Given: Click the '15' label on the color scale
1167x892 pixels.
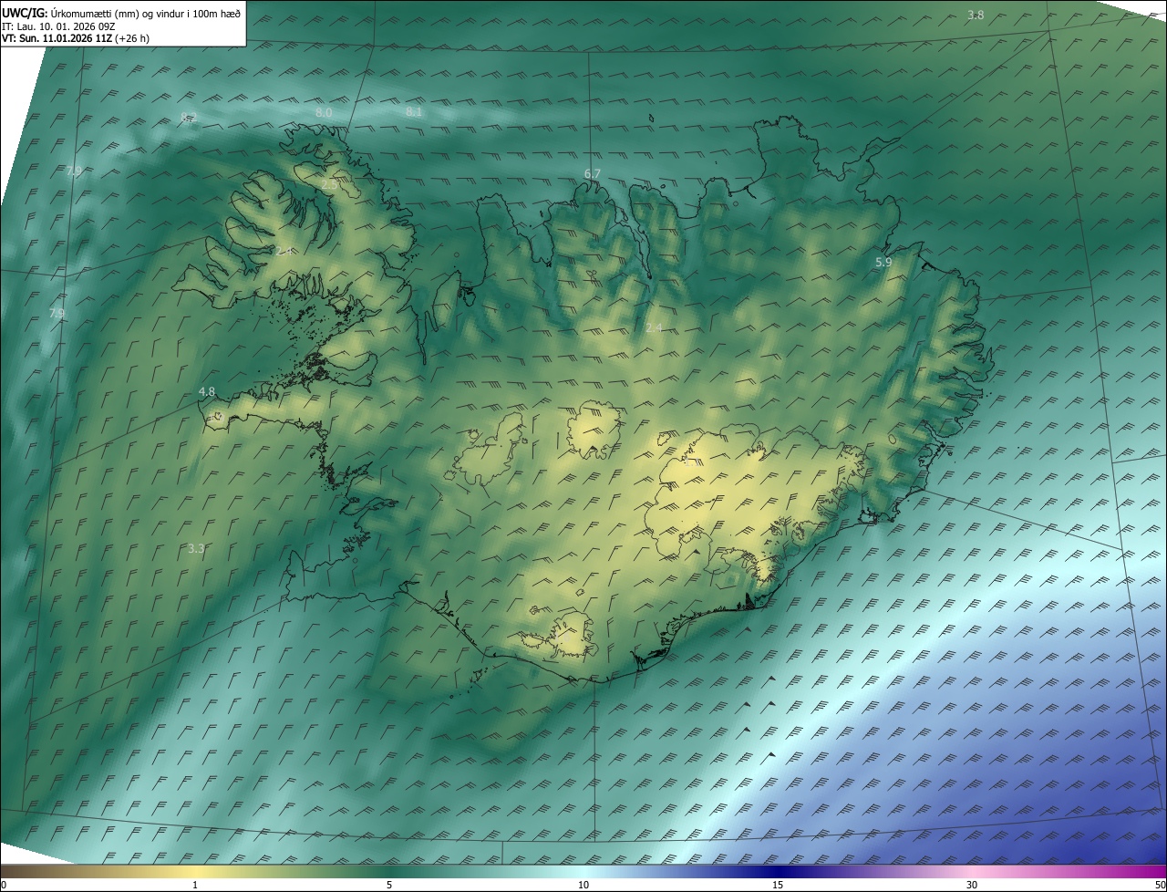Looking at the screenshot, I should coord(778,885).
